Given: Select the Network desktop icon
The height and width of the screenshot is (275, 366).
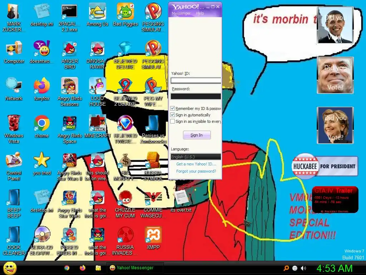Looking at the screenshot, I should [x=14, y=89].
